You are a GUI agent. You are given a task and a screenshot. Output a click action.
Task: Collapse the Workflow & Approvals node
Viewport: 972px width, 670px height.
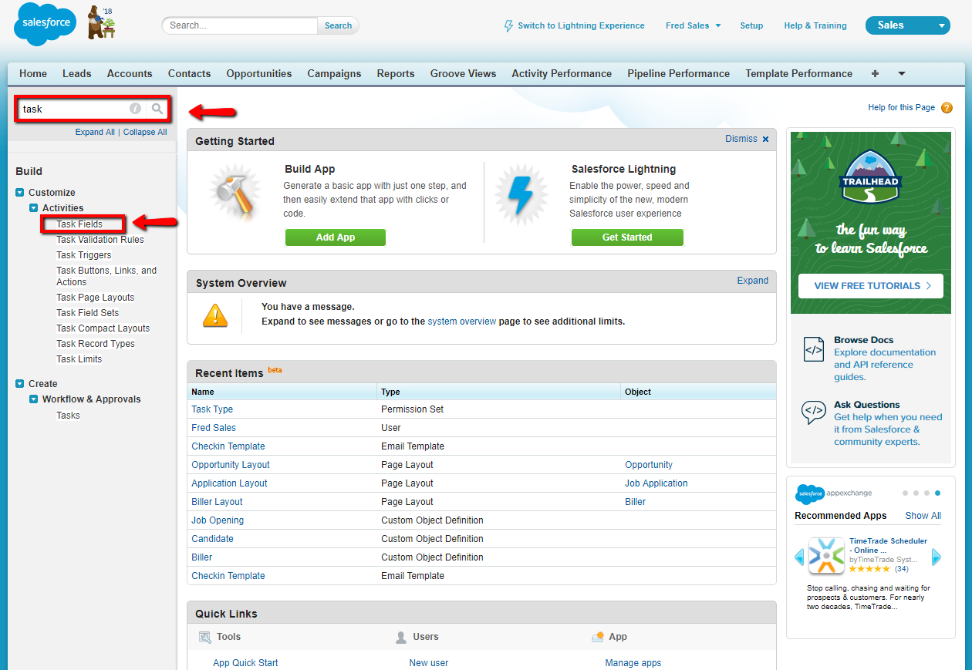coord(34,399)
